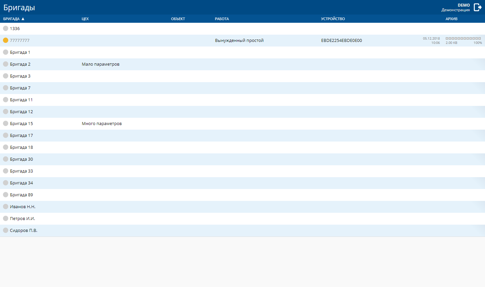Image resolution: width=485 pixels, height=287 pixels.
Task: Click gray status circle beside 1336
Action: pyautogui.click(x=6, y=28)
